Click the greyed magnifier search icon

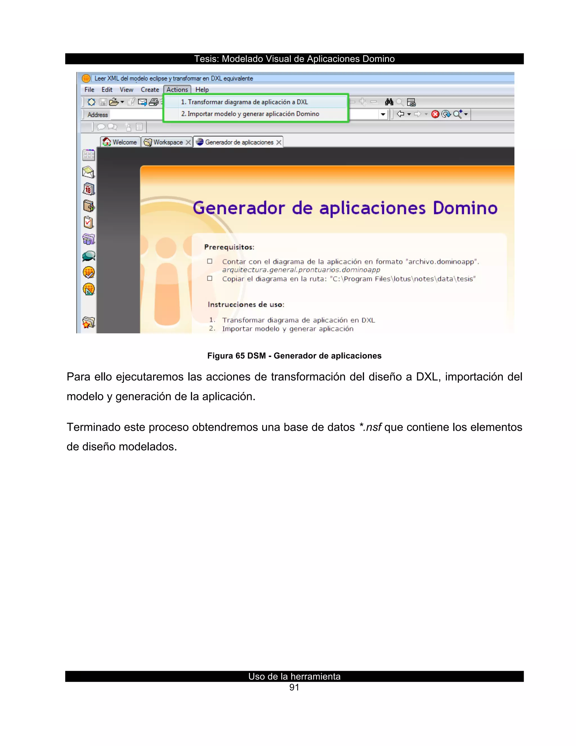400,102
